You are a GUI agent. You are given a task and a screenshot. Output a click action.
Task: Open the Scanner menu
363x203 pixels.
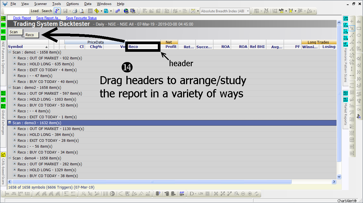point(41,4)
